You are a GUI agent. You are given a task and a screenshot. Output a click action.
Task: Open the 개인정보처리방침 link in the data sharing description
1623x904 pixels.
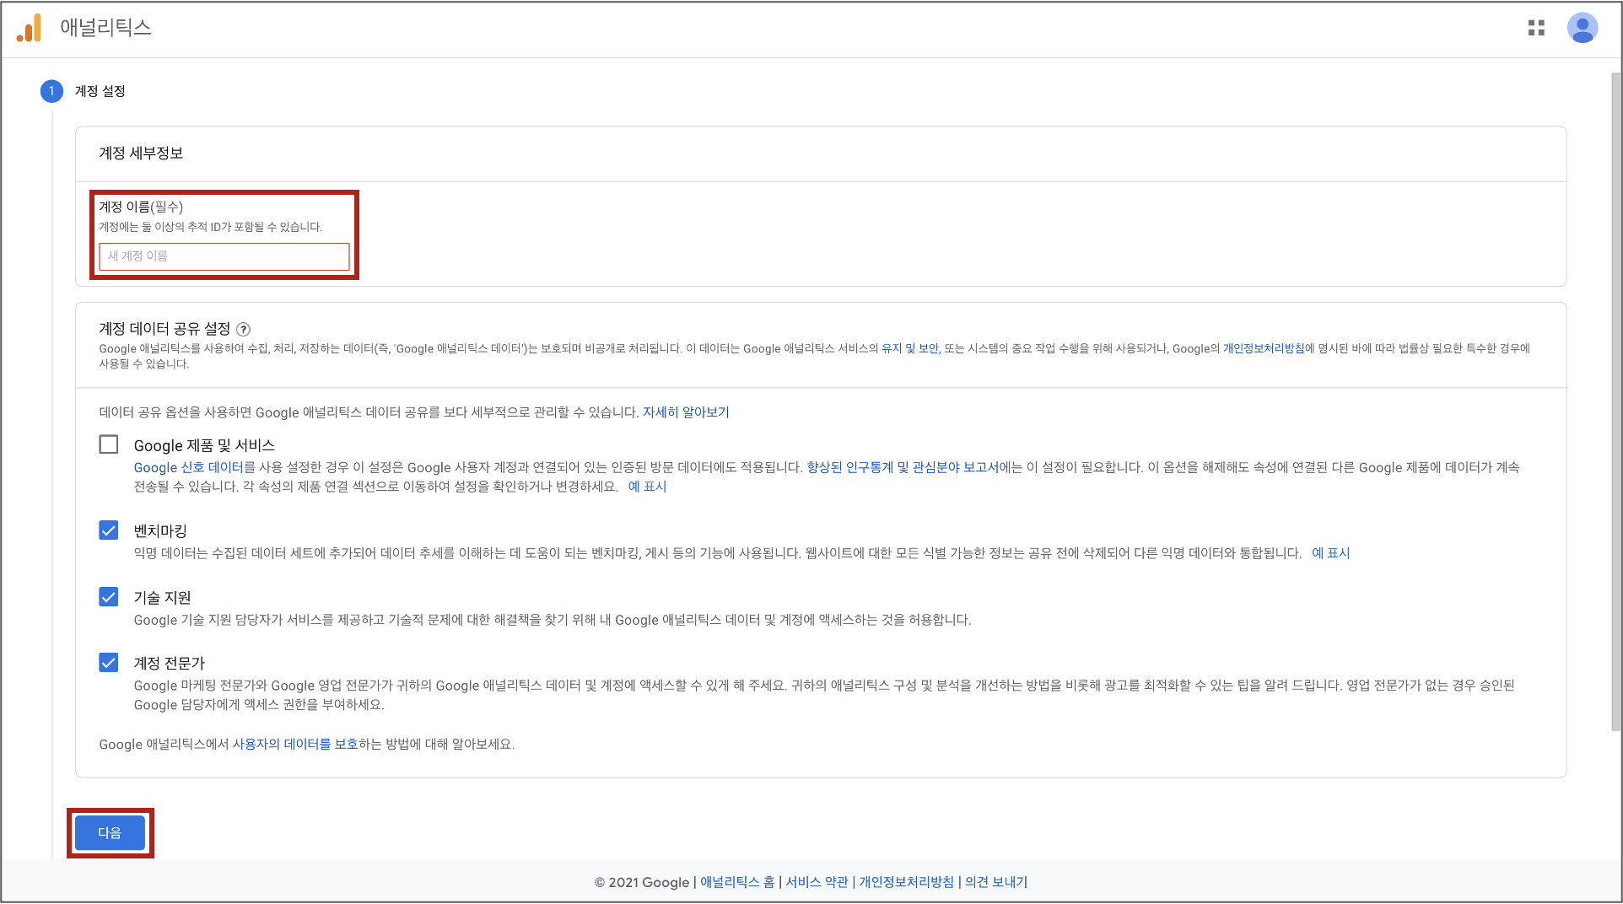[x=1264, y=348]
